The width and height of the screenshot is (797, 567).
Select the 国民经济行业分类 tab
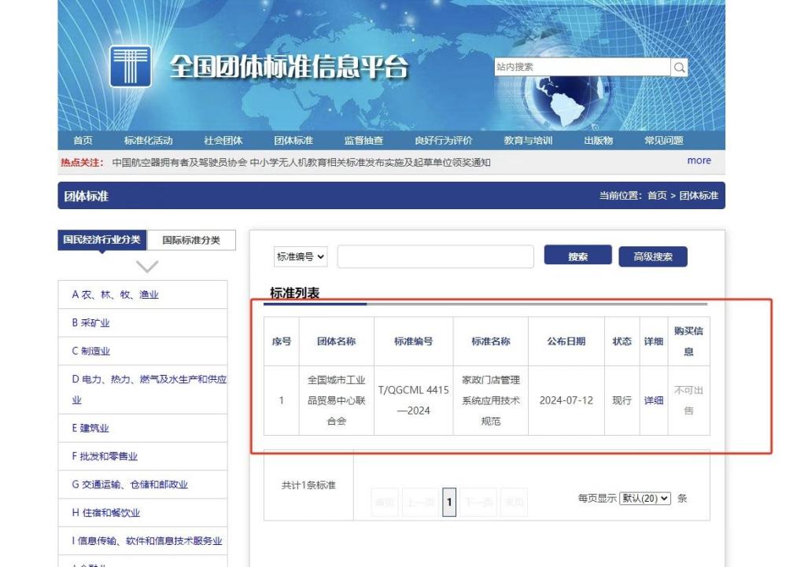(102, 240)
